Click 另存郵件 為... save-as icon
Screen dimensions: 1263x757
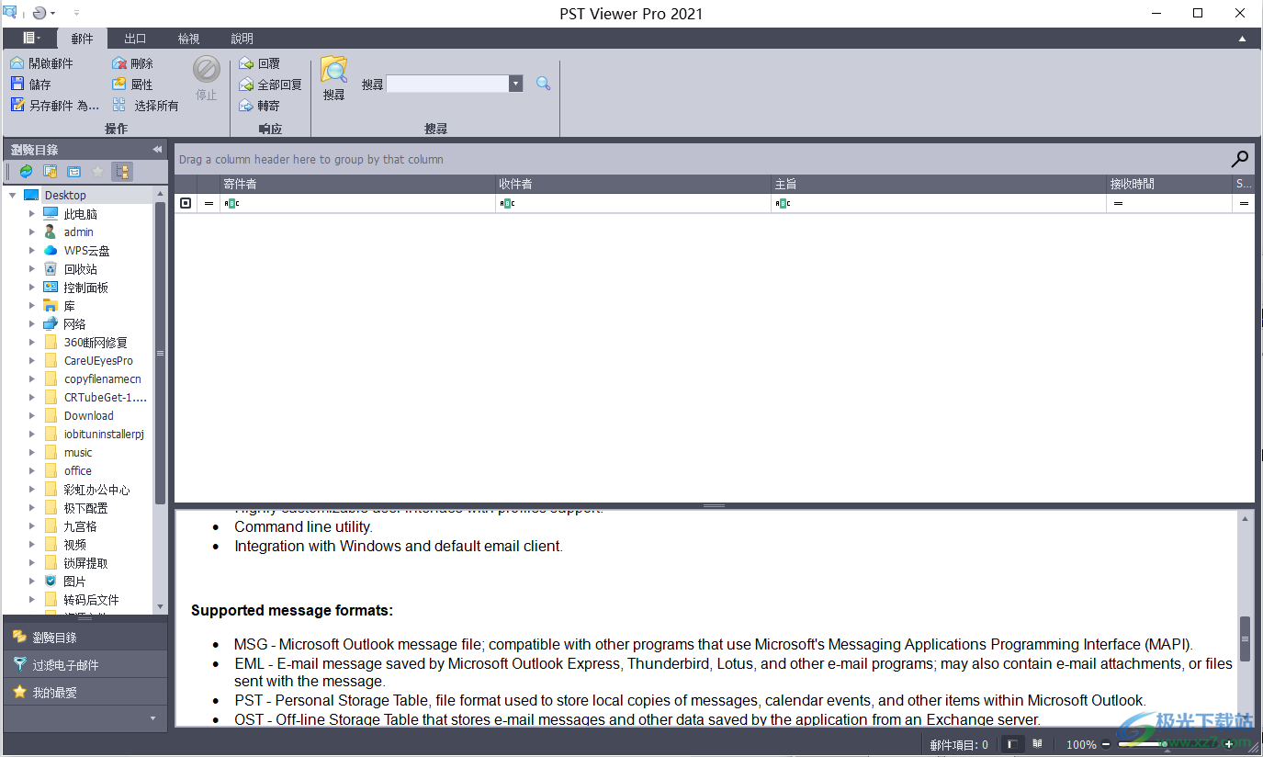(x=17, y=106)
